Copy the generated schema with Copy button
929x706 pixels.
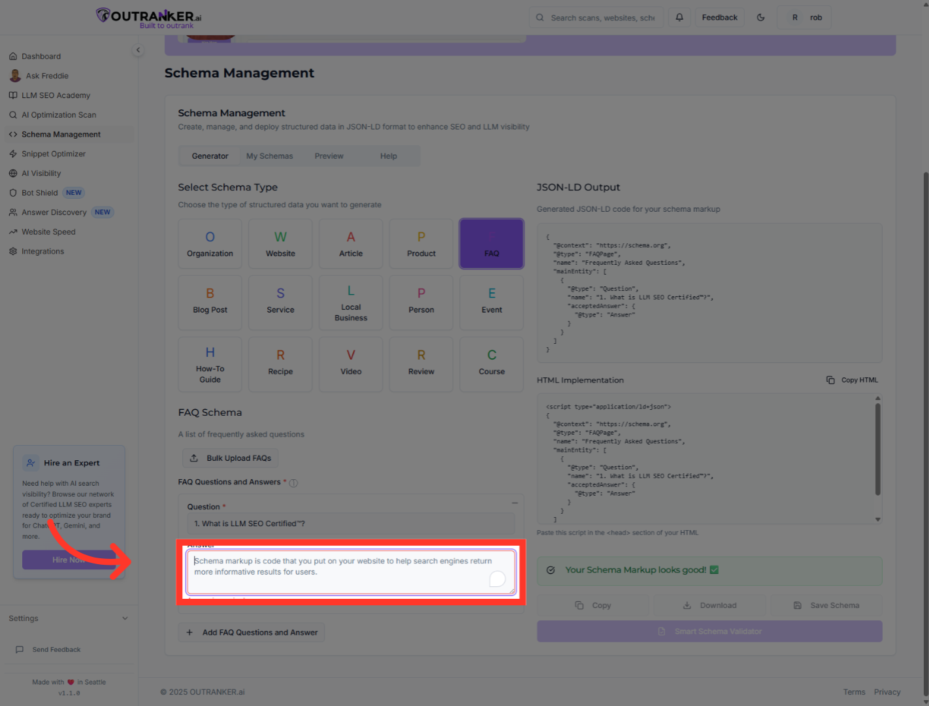593,605
